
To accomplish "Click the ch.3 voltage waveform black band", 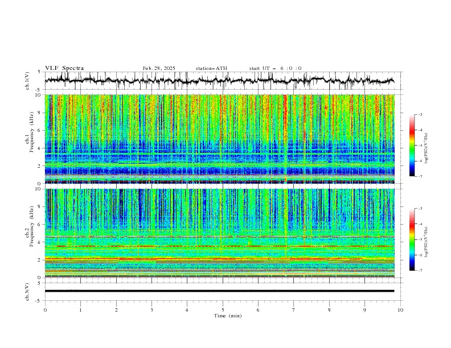I will pos(219,291).
